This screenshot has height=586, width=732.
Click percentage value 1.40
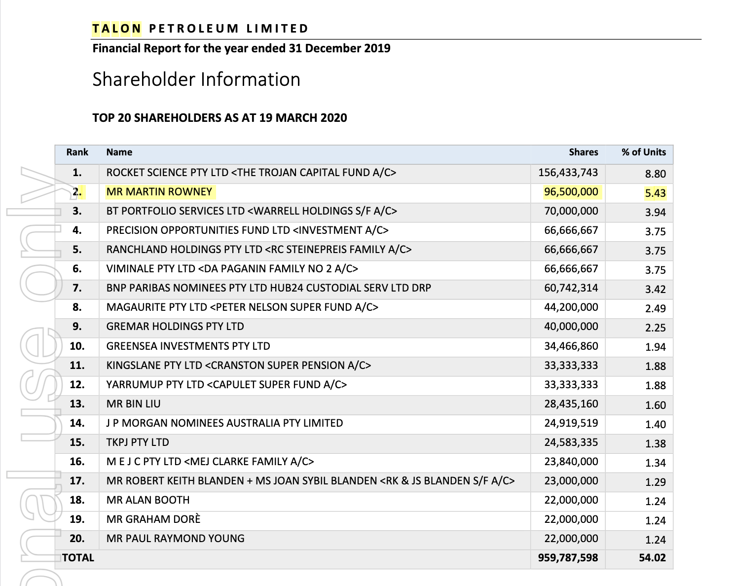point(656,424)
